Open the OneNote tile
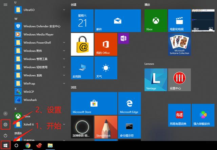The height and width of the screenshot is (150, 217). (122, 38)
